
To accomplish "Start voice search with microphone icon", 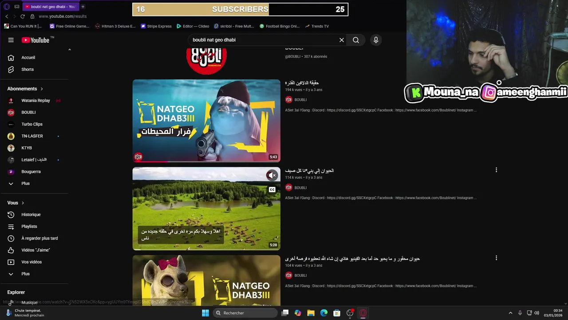I will 376,40.
